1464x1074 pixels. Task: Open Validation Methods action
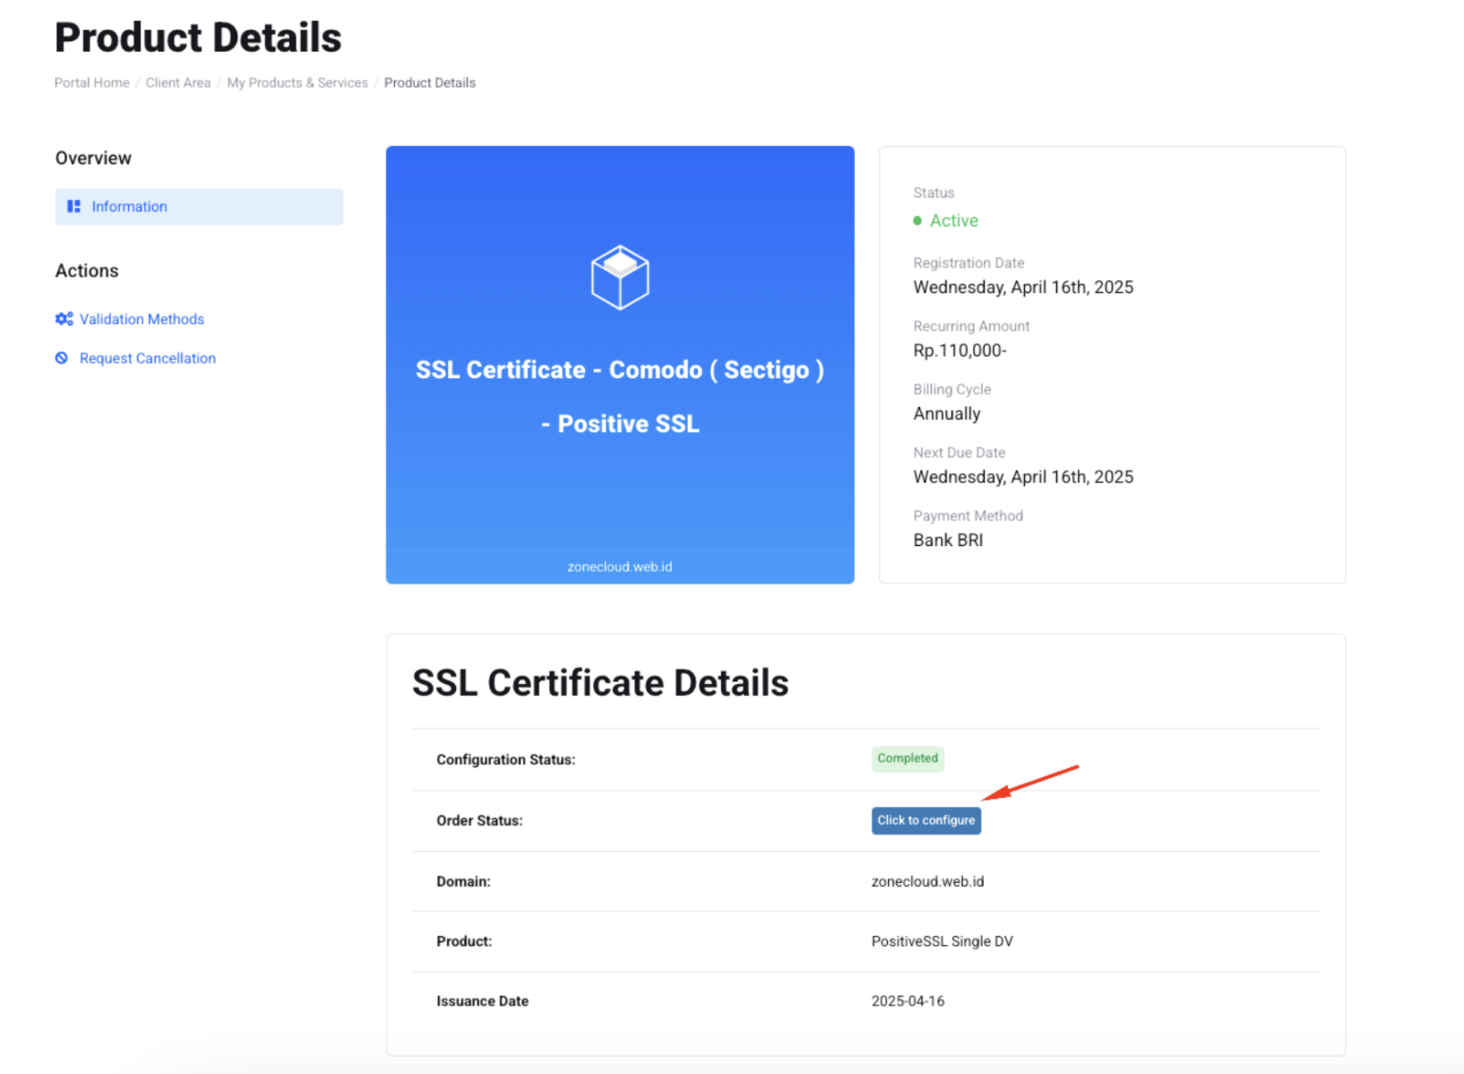coord(142,319)
